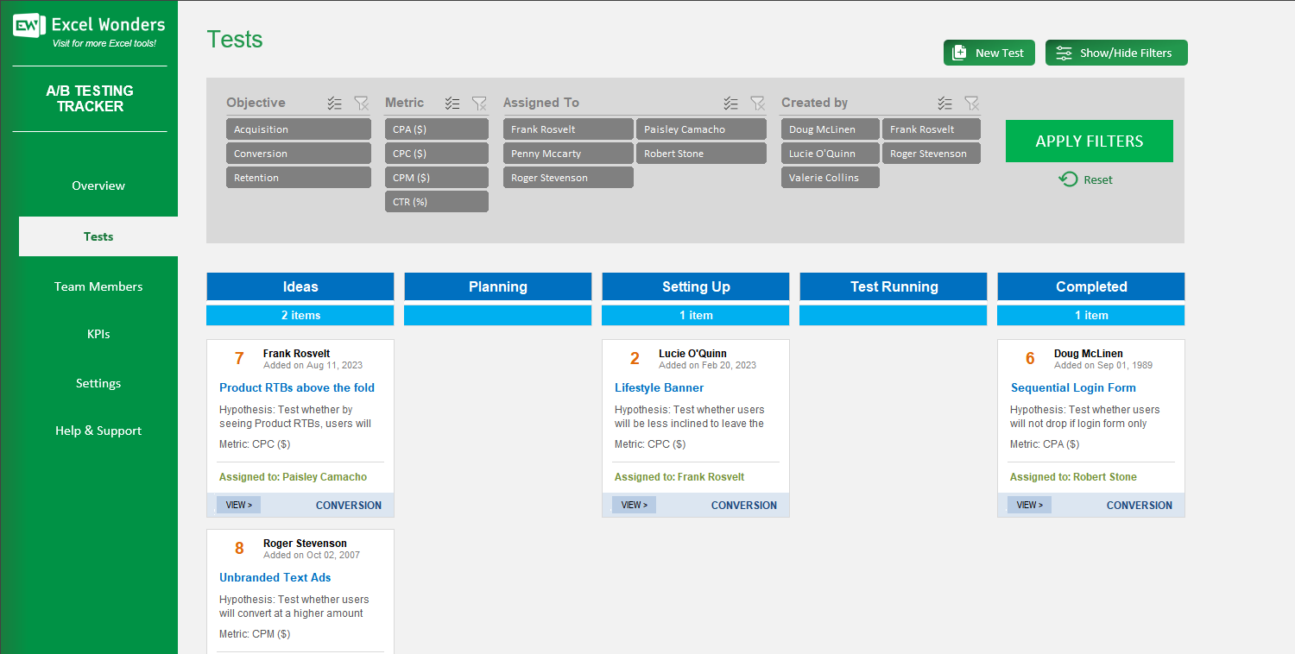The width and height of the screenshot is (1295, 654).
Task: Collapse the filter panel via Show/Hide Filters
Action: (x=1116, y=52)
